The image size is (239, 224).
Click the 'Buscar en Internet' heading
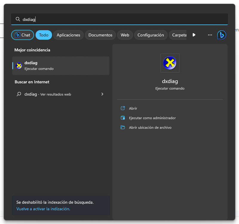32,82
